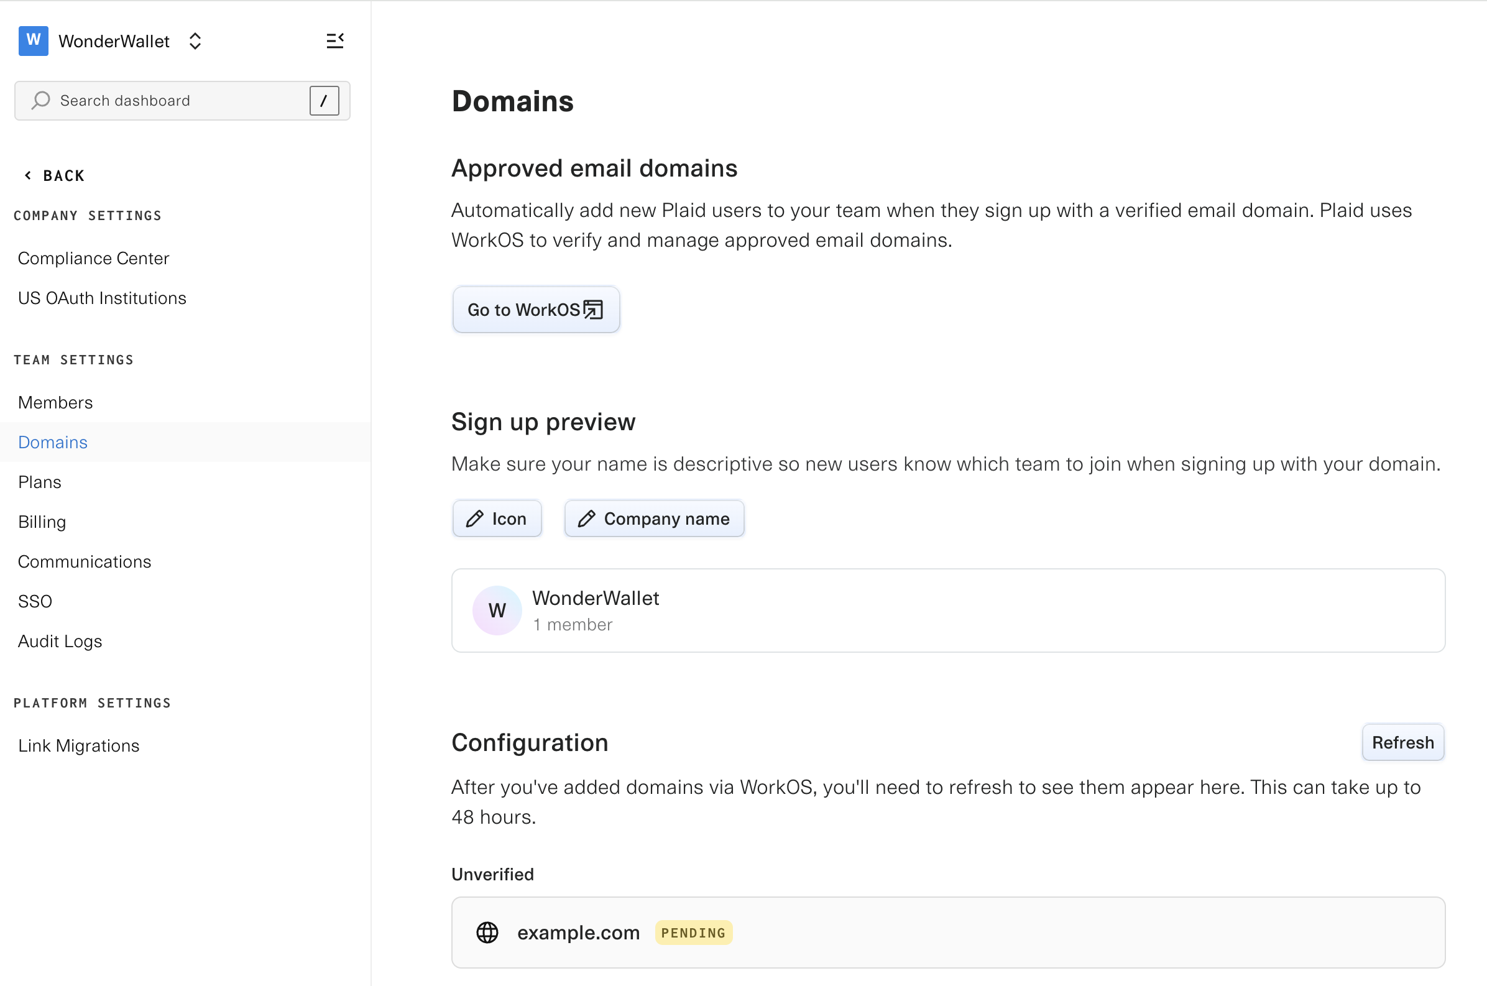Open Compliance Center
Screen dimensions: 1487x986
coord(93,259)
